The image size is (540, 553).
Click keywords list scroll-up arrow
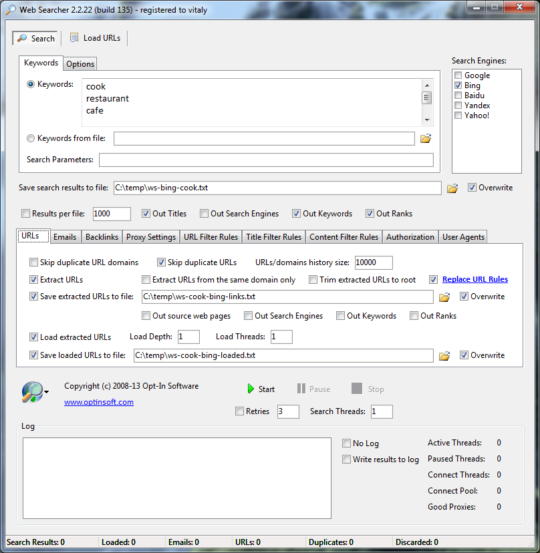[x=427, y=85]
